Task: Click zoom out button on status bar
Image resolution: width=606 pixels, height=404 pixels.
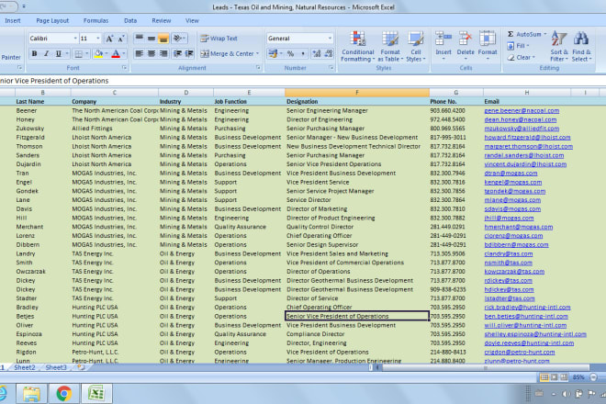Action: click(594, 377)
